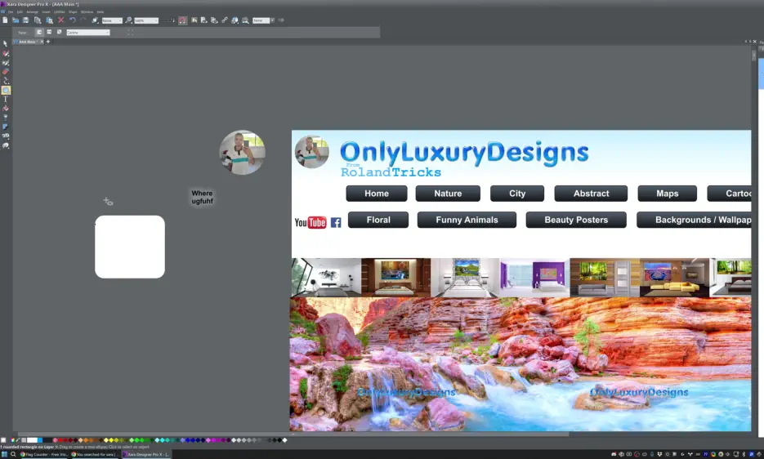The image size is (764, 459).
Task: Open the zoom percentage dropdown
Action: [x=155, y=20]
